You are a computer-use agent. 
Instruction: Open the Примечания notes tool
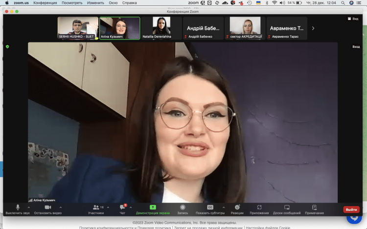pos(314,209)
